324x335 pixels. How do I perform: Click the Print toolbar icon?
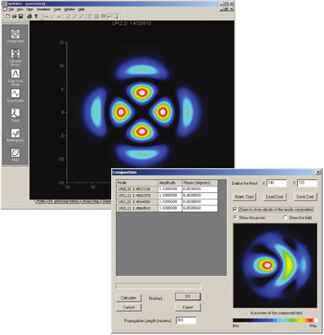click(x=30, y=17)
